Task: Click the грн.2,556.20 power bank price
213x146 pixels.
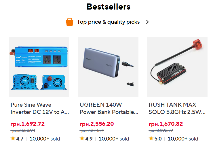Action: pyautogui.click(x=97, y=124)
